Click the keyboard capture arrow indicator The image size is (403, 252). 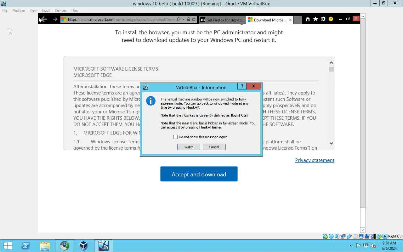point(385,236)
